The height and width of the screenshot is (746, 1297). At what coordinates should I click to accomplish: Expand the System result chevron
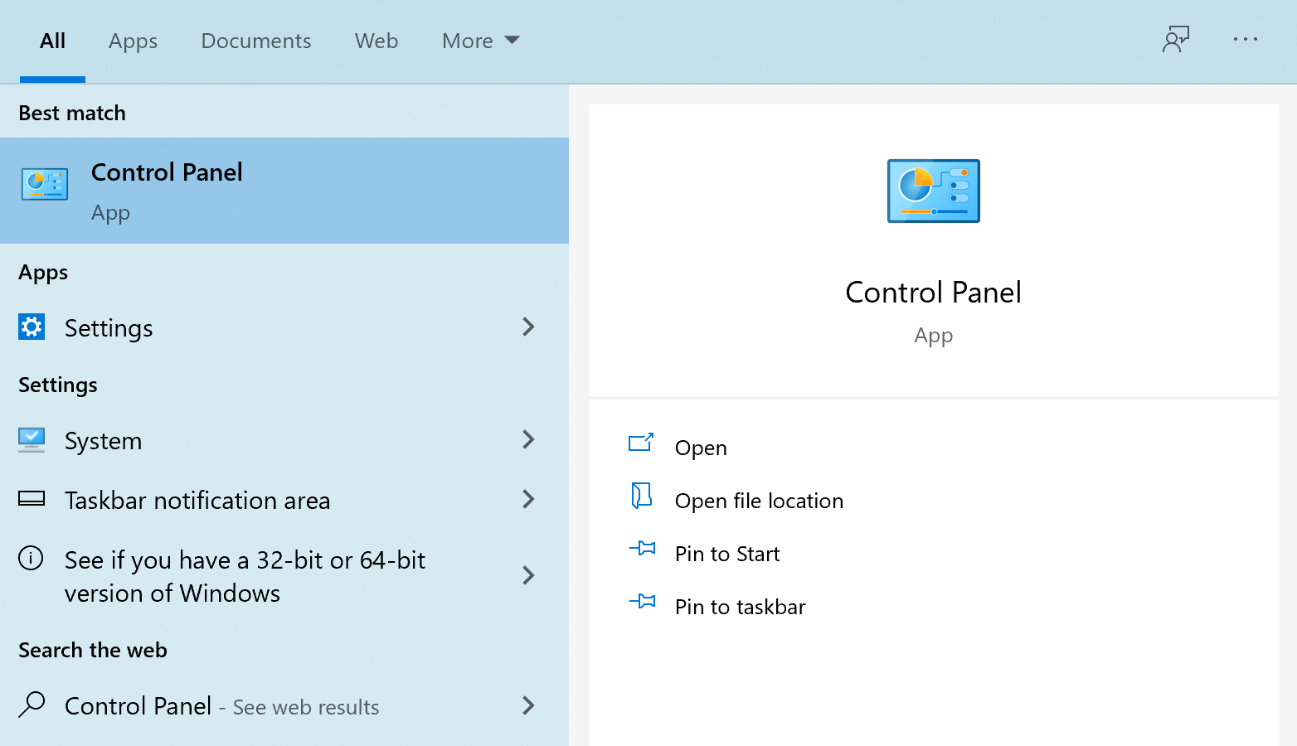click(528, 439)
